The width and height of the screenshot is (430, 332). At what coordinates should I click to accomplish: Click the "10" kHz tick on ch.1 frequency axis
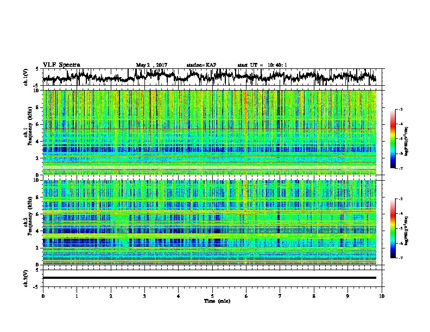[36, 91]
